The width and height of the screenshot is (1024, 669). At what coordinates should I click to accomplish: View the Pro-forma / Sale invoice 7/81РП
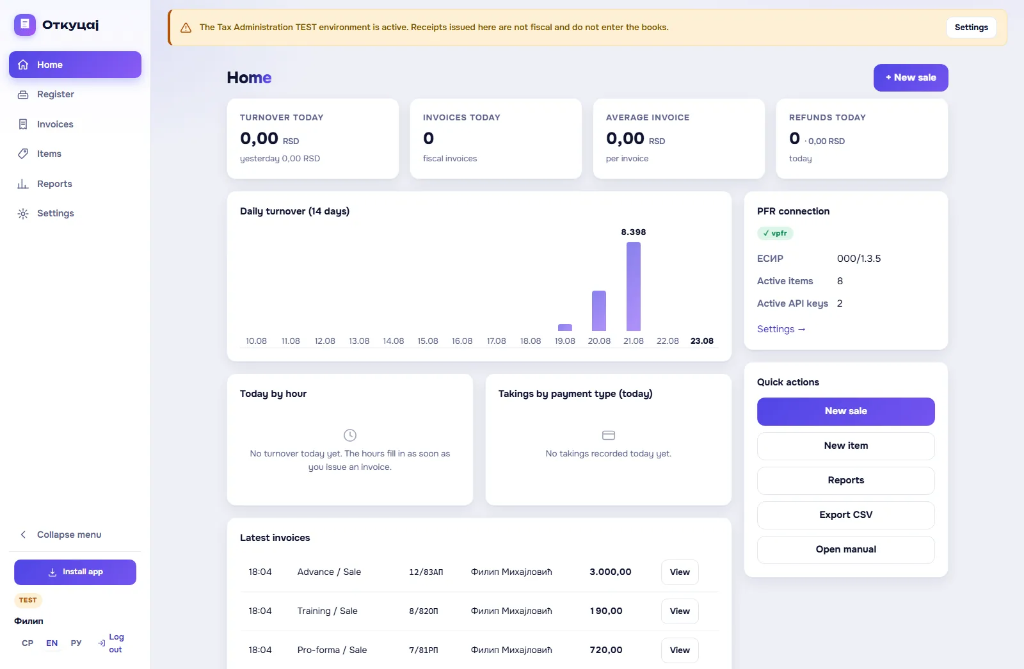coord(680,650)
